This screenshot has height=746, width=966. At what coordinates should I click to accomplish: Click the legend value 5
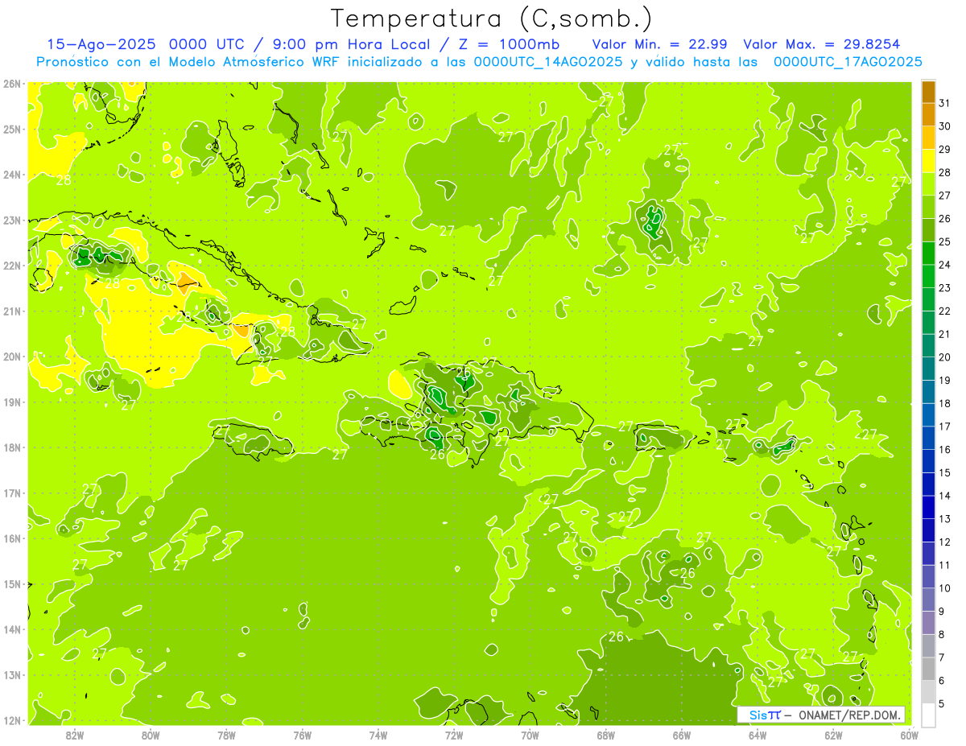coord(943,703)
